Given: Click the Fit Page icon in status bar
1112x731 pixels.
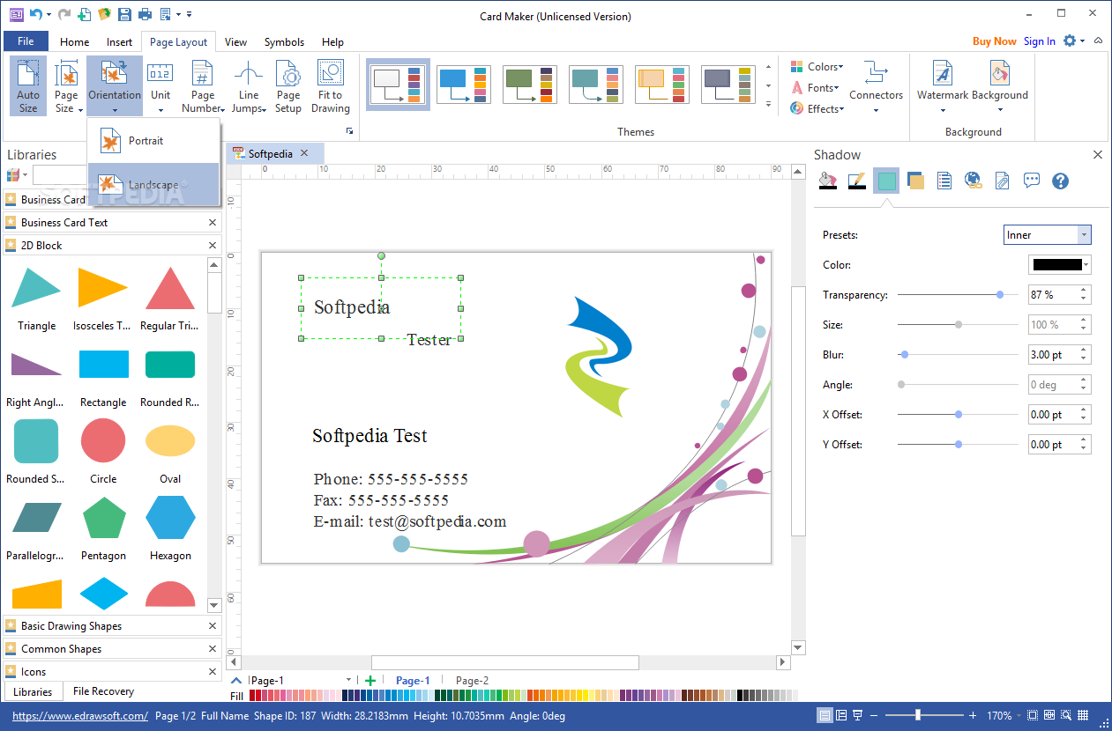Looking at the screenshot, I should pos(1034,715).
